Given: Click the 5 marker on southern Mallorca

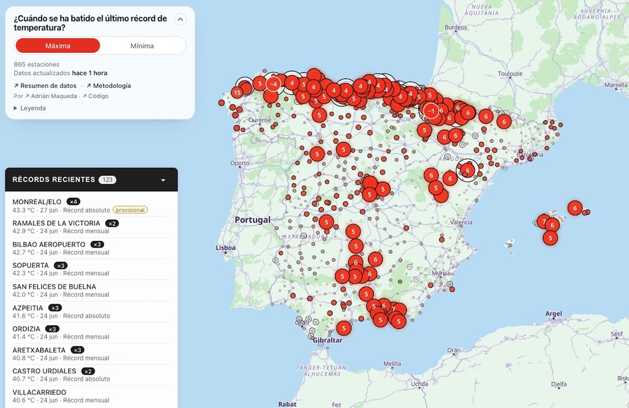Looking at the screenshot, I should [x=550, y=238].
